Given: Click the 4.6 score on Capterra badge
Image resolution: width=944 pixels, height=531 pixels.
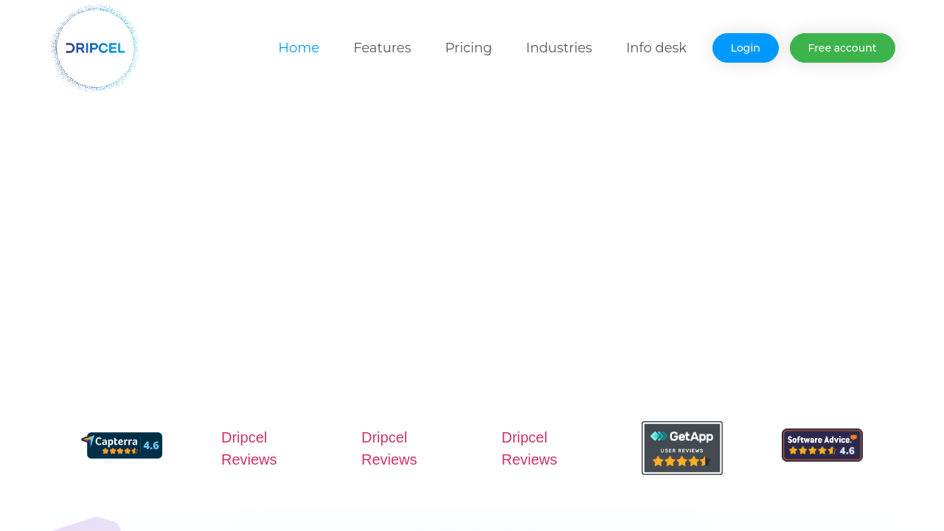Looking at the screenshot, I should click(x=150, y=445).
